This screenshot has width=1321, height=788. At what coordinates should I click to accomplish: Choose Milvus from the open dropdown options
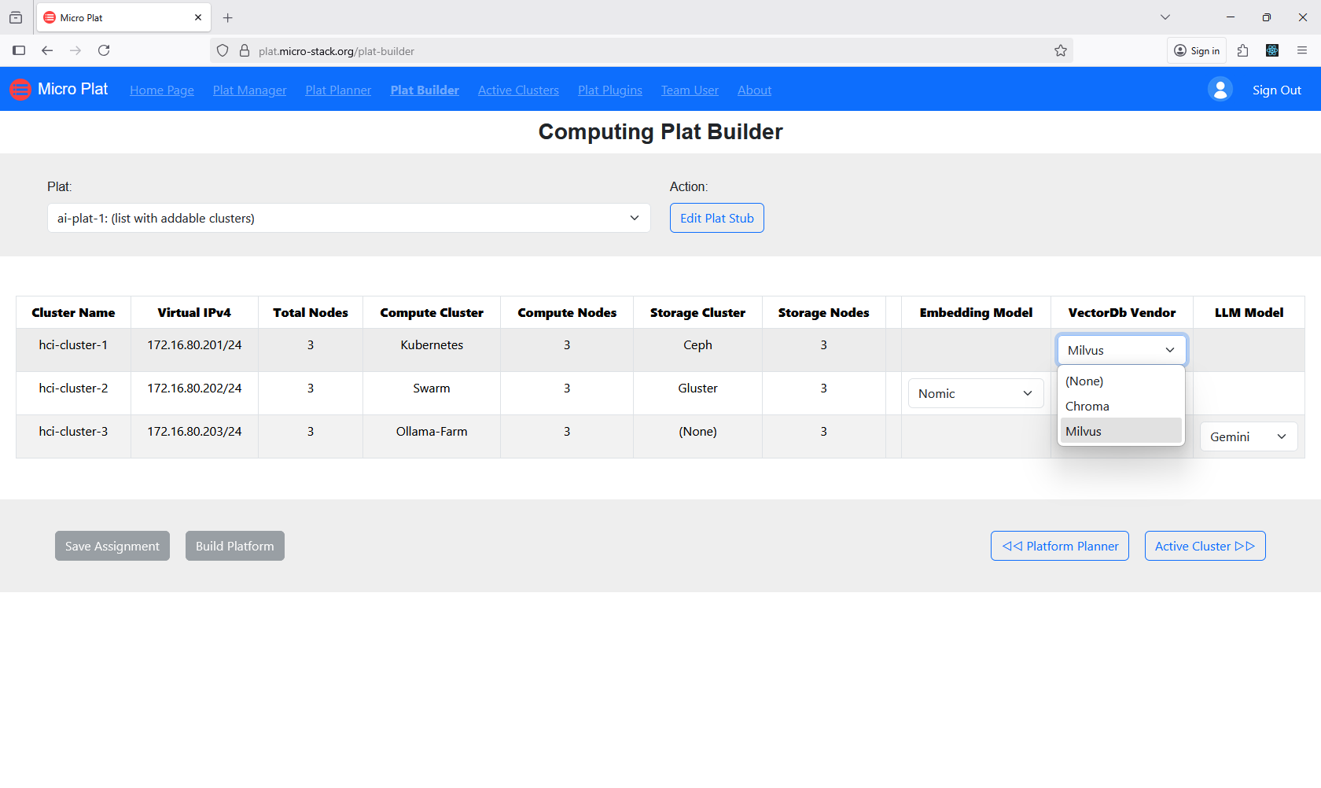click(x=1084, y=430)
